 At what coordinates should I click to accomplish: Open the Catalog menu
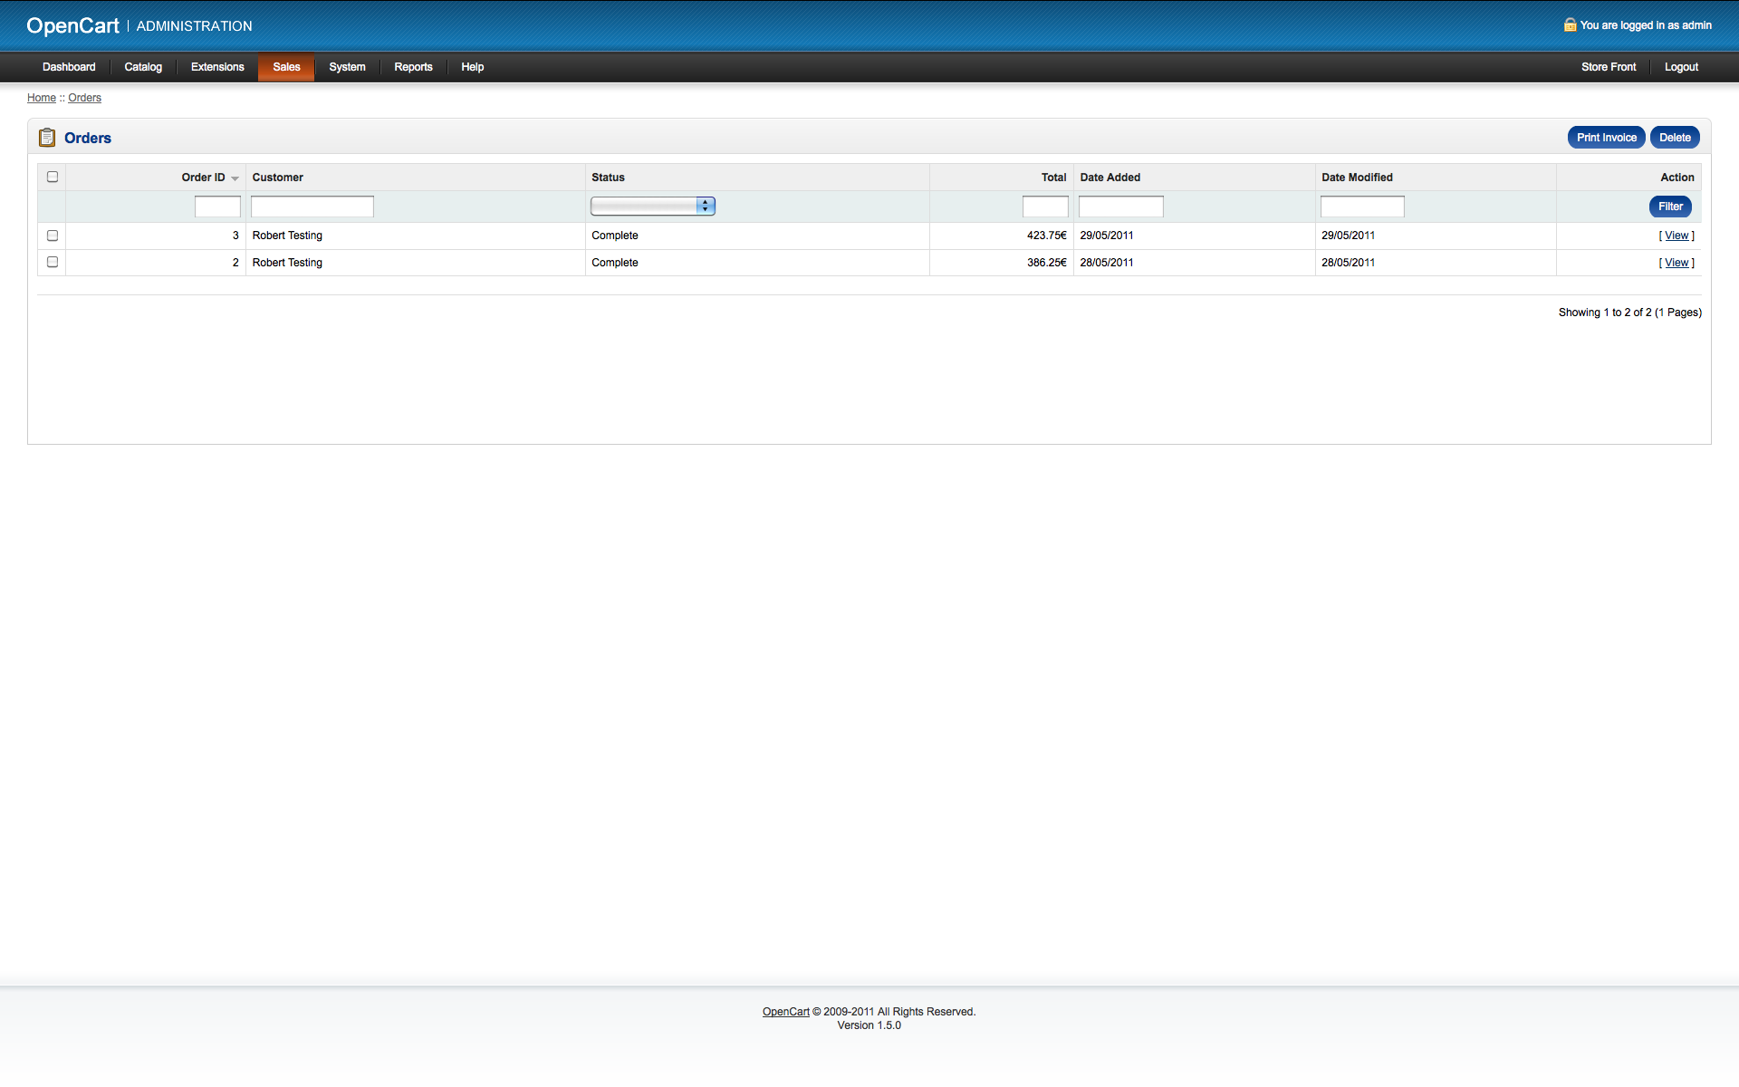click(x=143, y=67)
